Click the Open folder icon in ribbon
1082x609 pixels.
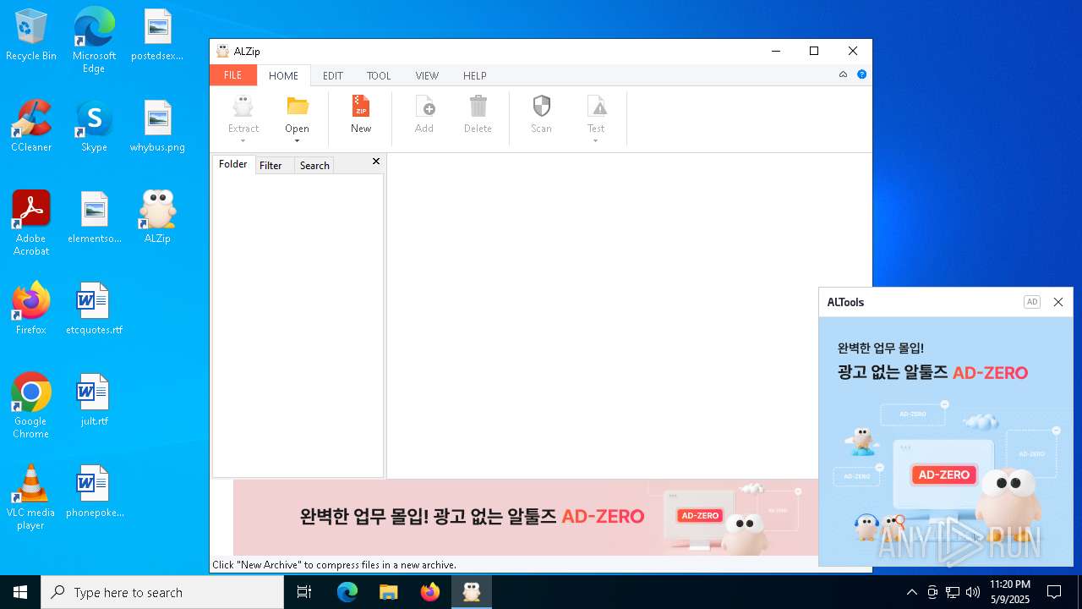(297, 107)
